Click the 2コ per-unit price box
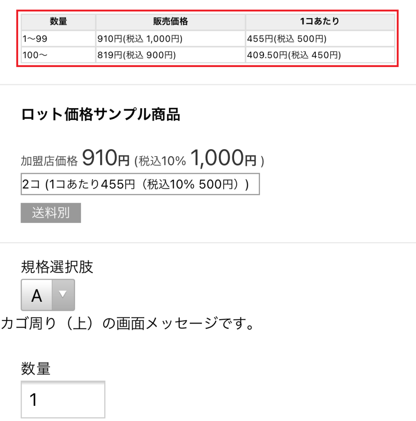 [140, 184]
